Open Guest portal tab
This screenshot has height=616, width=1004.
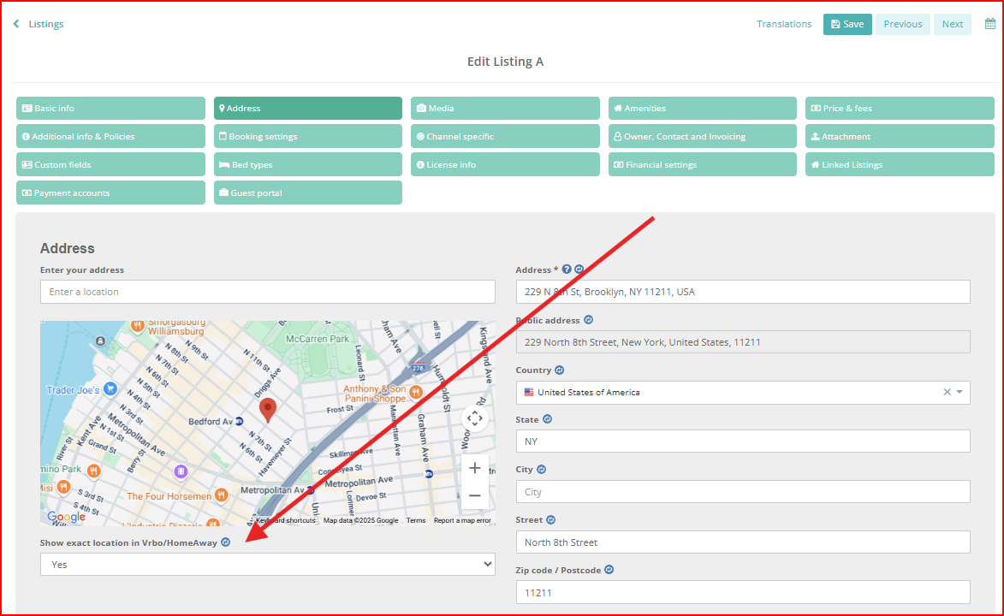click(308, 192)
